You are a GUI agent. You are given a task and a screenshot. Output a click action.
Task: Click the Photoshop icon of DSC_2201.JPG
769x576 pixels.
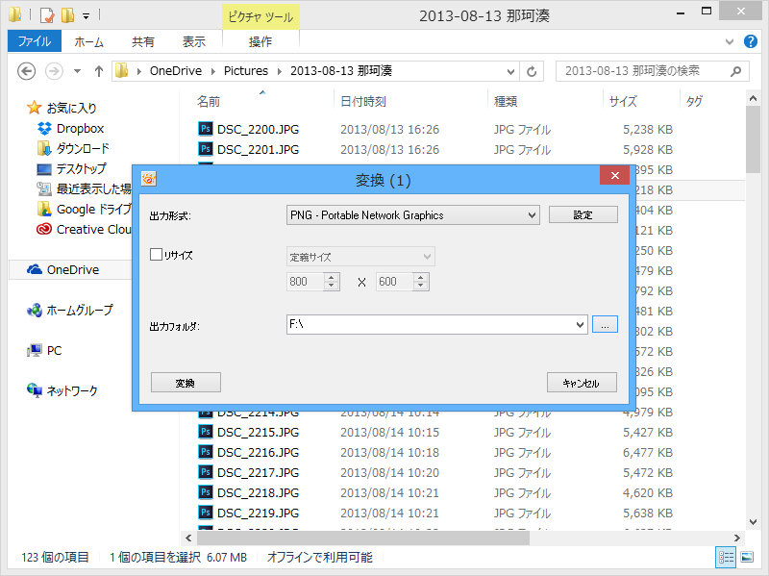pos(206,149)
